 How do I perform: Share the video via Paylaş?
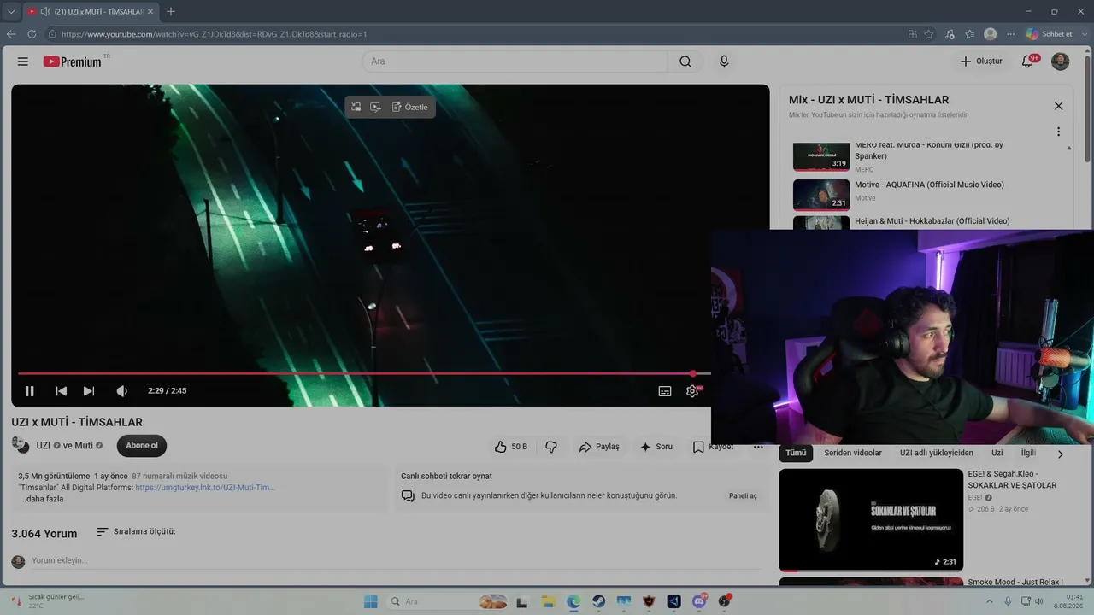pos(599,447)
